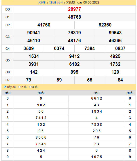Image resolution: width=137 pixels, height=161 pixels.
Task: Select head row 7 tail digits "7 6 4 9"
Action: pos(41,144)
